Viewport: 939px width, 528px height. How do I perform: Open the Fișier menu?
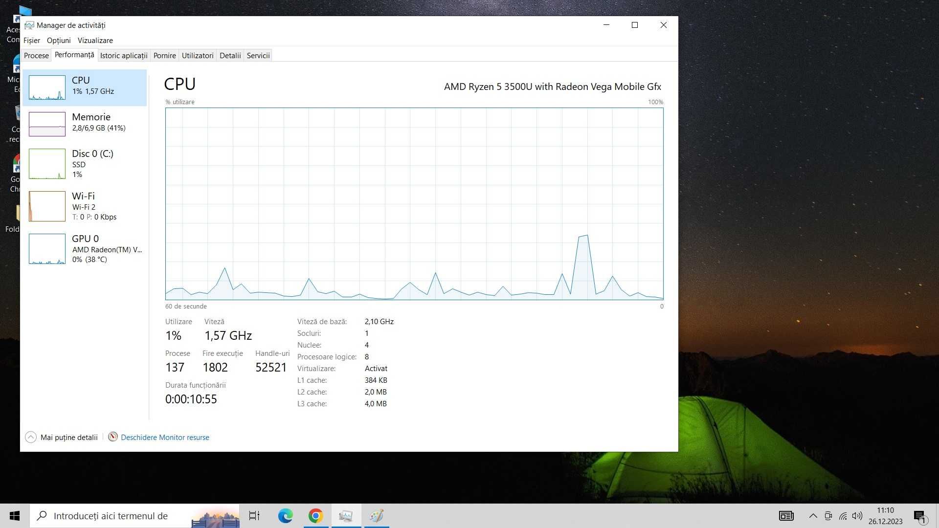click(x=31, y=40)
